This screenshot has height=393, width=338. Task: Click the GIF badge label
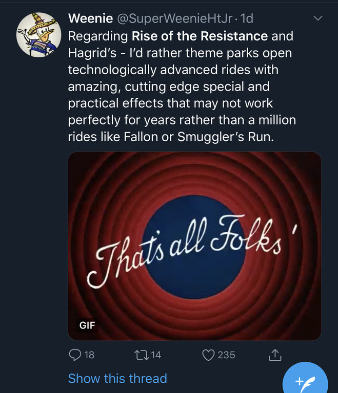[88, 325]
